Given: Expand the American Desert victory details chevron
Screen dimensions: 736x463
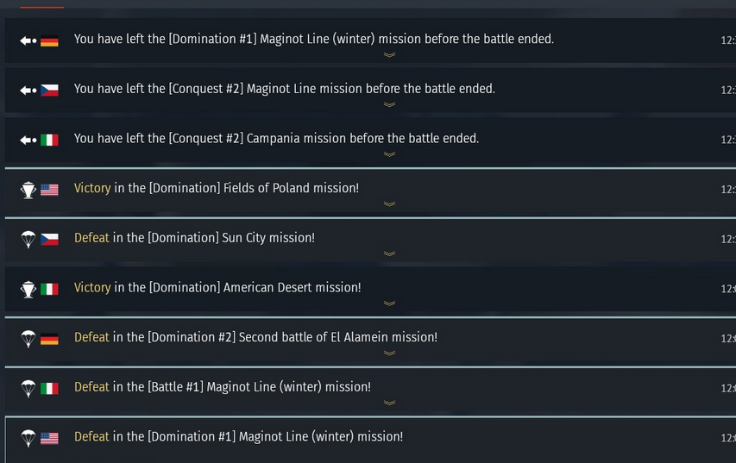Looking at the screenshot, I should coord(389,303).
